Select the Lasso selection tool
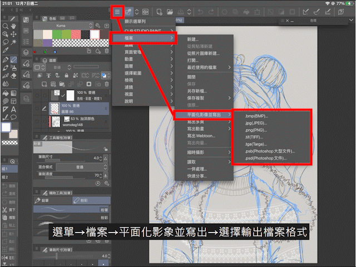The image size is (356, 267). click(5, 42)
